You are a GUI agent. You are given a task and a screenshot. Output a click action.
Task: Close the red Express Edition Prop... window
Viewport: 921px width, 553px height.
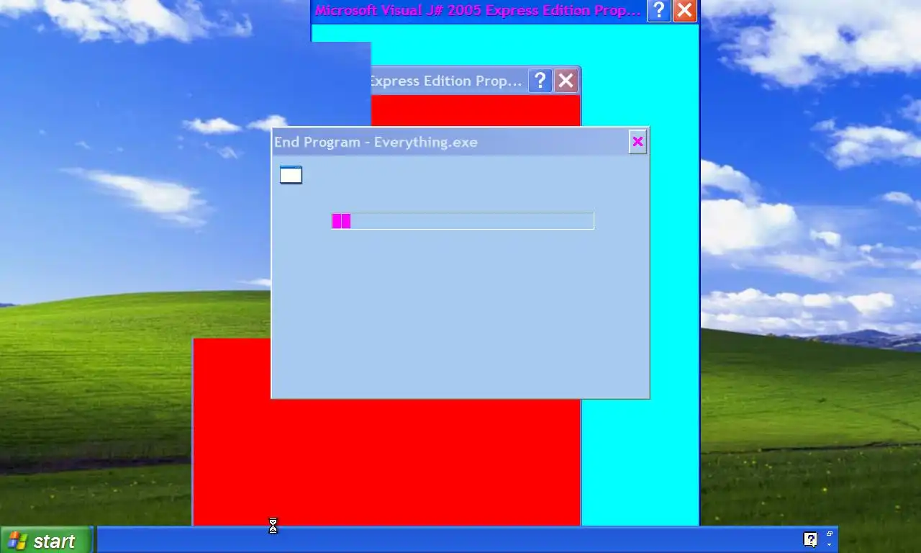click(x=566, y=81)
